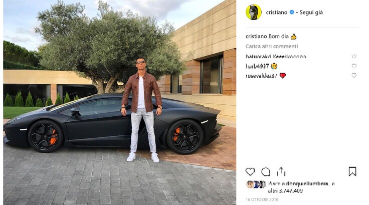Expand 'Carica altri commenti' to load more
Screen dimensions: 369x205
tap(272, 47)
